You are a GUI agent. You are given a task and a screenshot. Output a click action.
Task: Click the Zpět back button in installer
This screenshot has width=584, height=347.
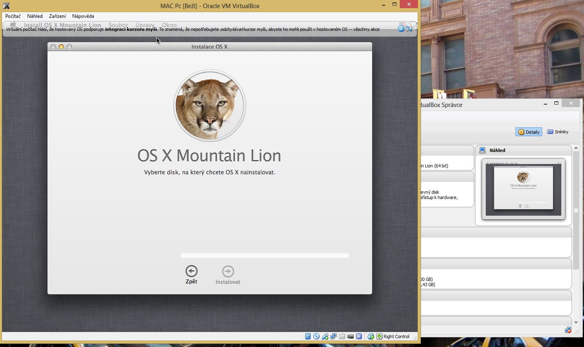click(192, 274)
